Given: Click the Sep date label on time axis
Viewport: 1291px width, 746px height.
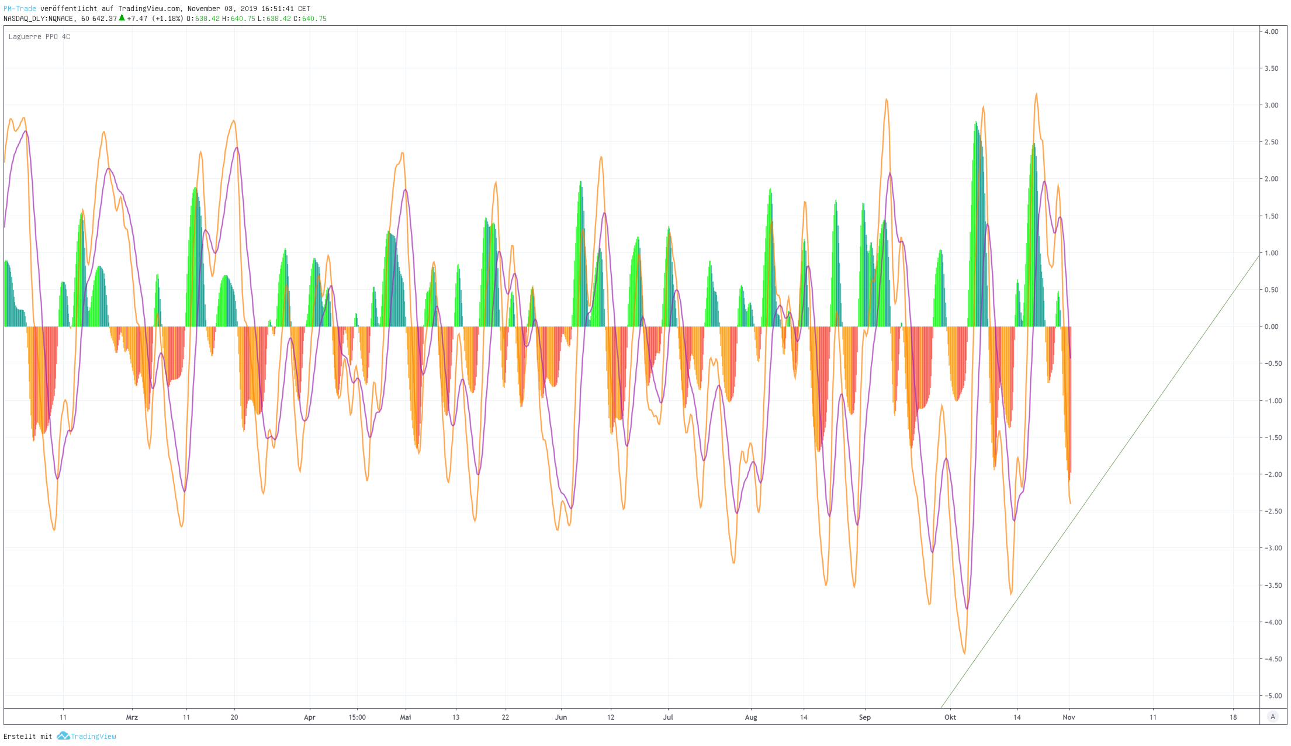Looking at the screenshot, I should (865, 717).
